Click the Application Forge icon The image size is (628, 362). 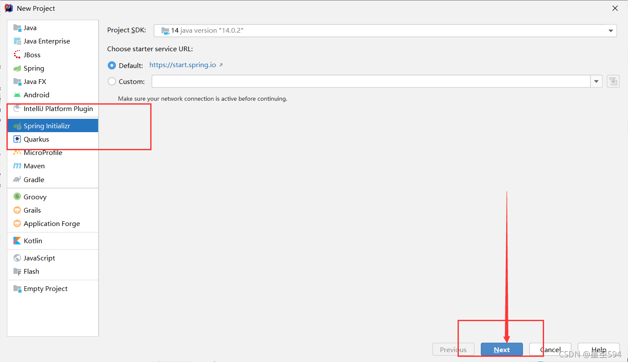[17, 224]
